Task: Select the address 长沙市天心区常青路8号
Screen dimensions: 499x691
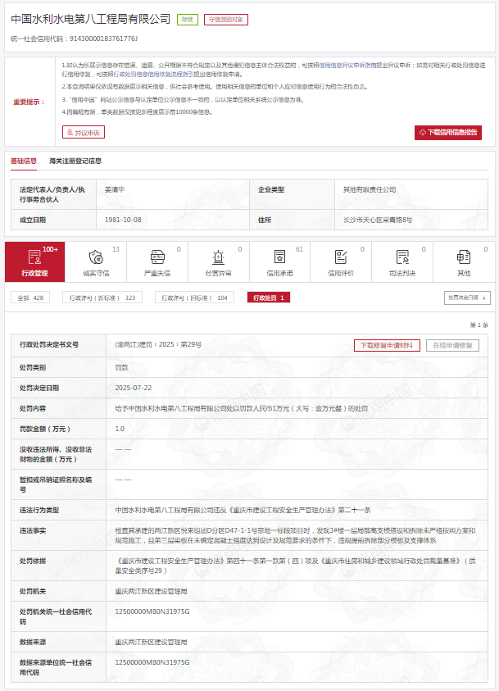Action: pyautogui.click(x=378, y=220)
